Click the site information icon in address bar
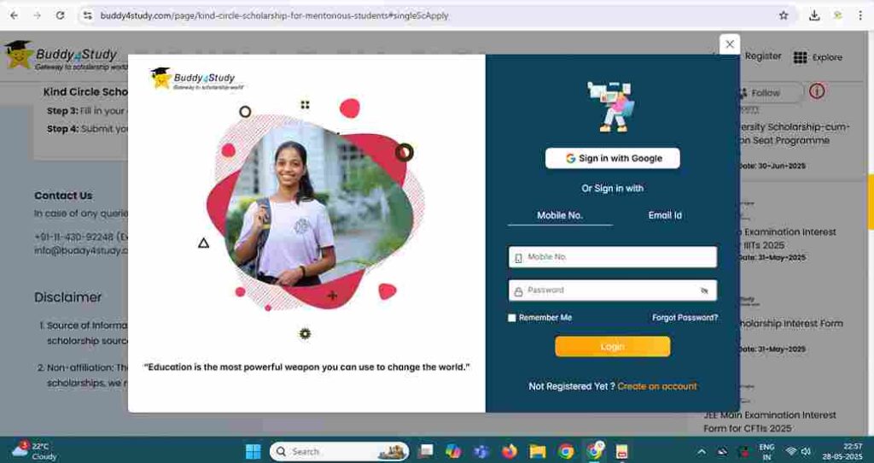The width and height of the screenshot is (874, 463). coord(87,15)
